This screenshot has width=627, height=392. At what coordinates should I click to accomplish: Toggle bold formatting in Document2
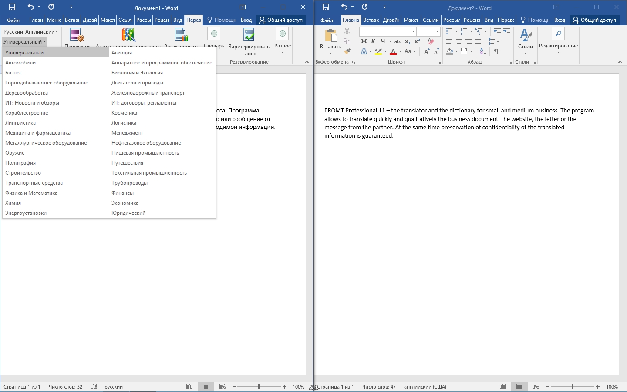coord(364,41)
